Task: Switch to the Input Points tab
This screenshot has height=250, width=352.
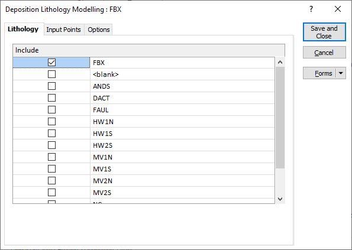Action: 63,30
